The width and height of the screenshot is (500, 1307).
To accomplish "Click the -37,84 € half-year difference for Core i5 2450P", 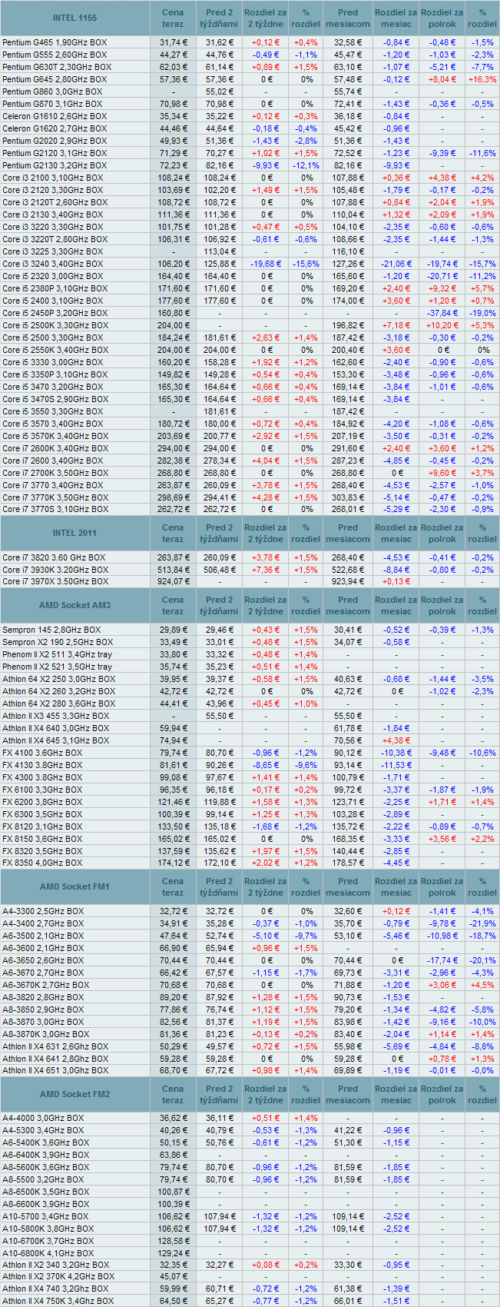I will 442,313.
